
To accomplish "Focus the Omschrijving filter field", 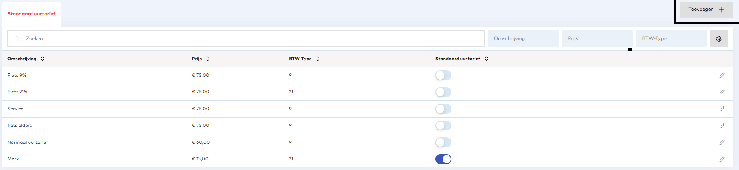I will (x=523, y=39).
